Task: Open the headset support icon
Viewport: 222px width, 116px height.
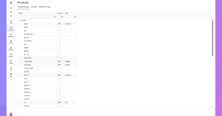Action: (x=11, y=16)
